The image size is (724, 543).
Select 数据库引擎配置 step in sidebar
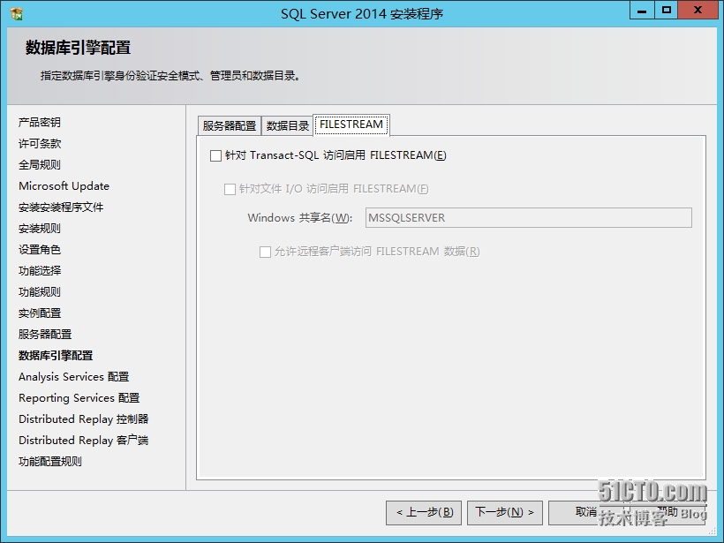pos(56,356)
